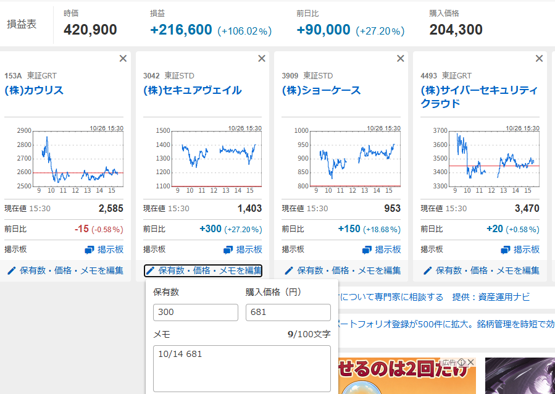
Task: Click the 保有数 input showing 300
Action: pyautogui.click(x=196, y=312)
